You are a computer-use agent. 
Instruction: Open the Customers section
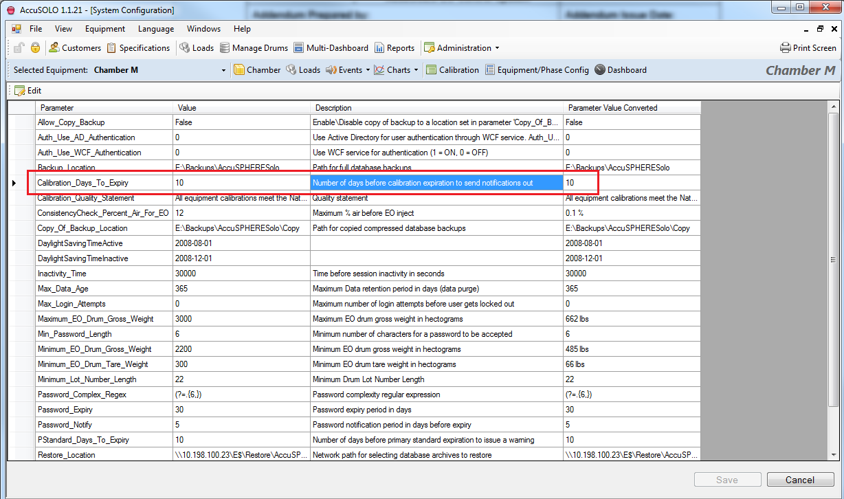point(75,48)
